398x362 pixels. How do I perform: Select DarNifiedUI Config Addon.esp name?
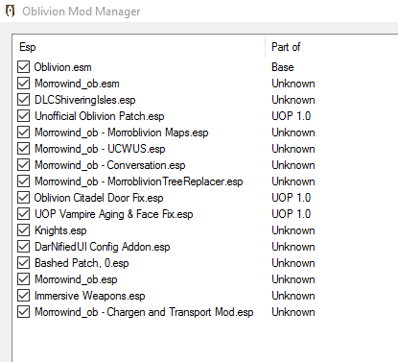(x=103, y=247)
